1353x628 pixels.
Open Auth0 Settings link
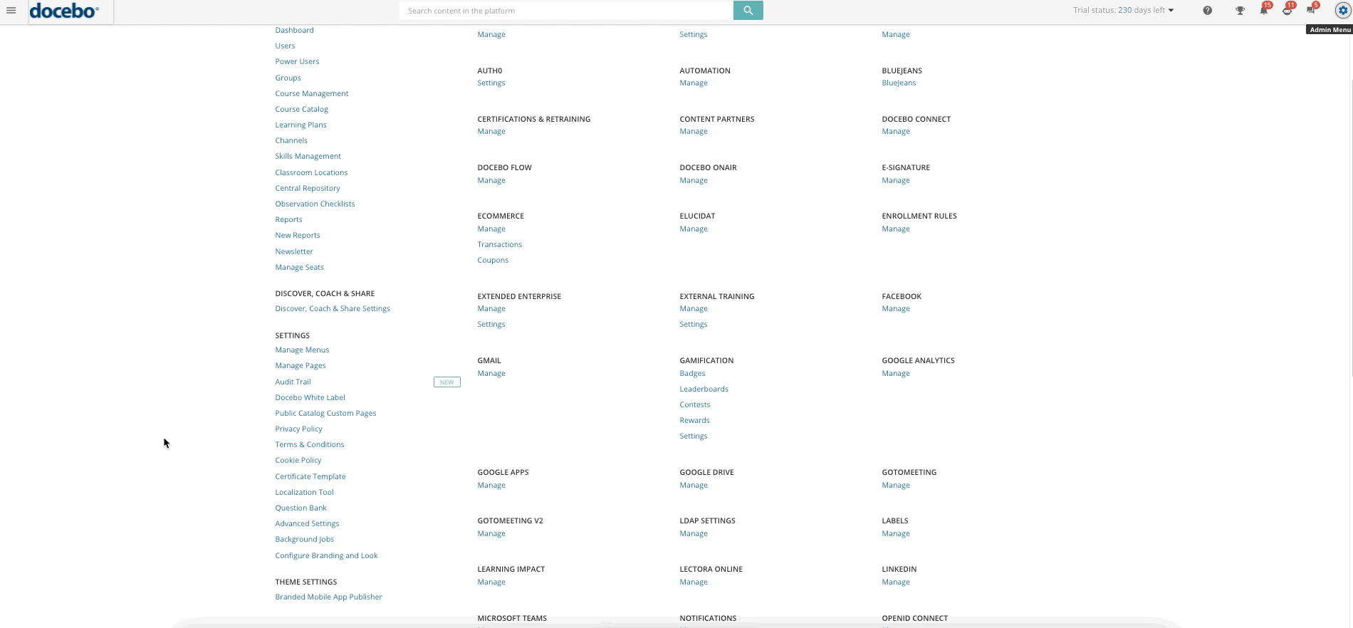click(x=491, y=83)
